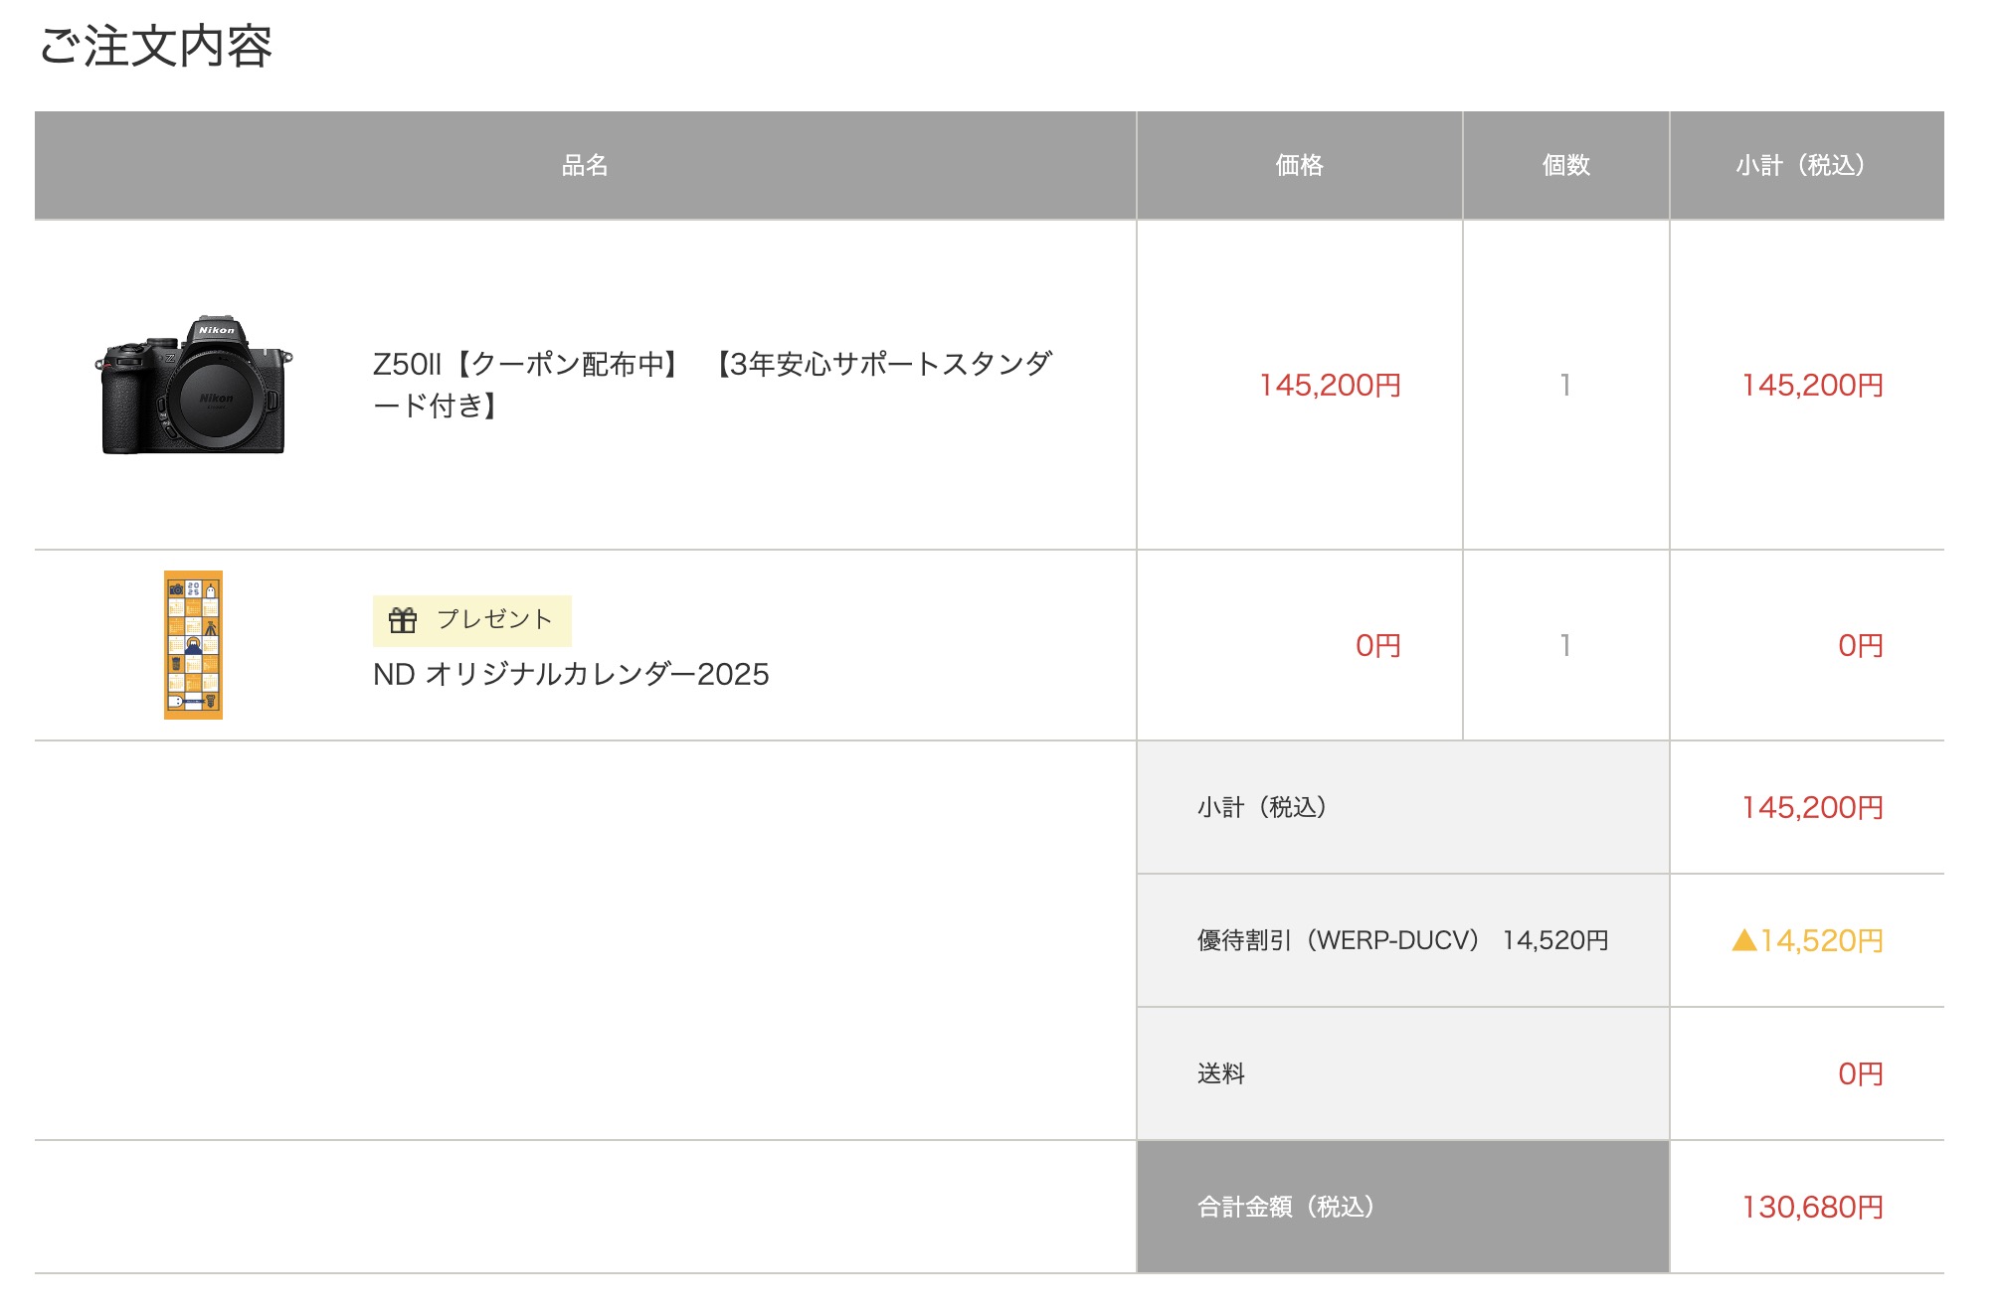Click the プレゼント label badge
The height and width of the screenshot is (1312, 2001).
point(471,620)
